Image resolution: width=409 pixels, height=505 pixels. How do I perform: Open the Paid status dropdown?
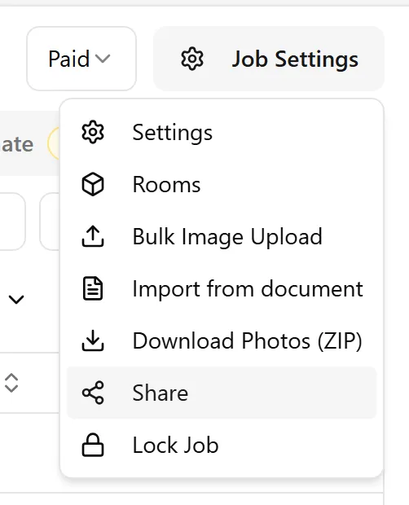(81, 59)
